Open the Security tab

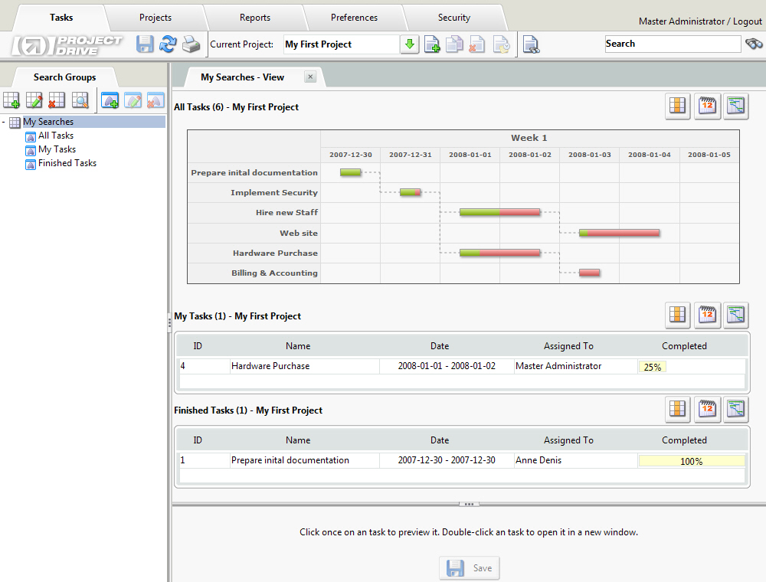coord(453,18)
